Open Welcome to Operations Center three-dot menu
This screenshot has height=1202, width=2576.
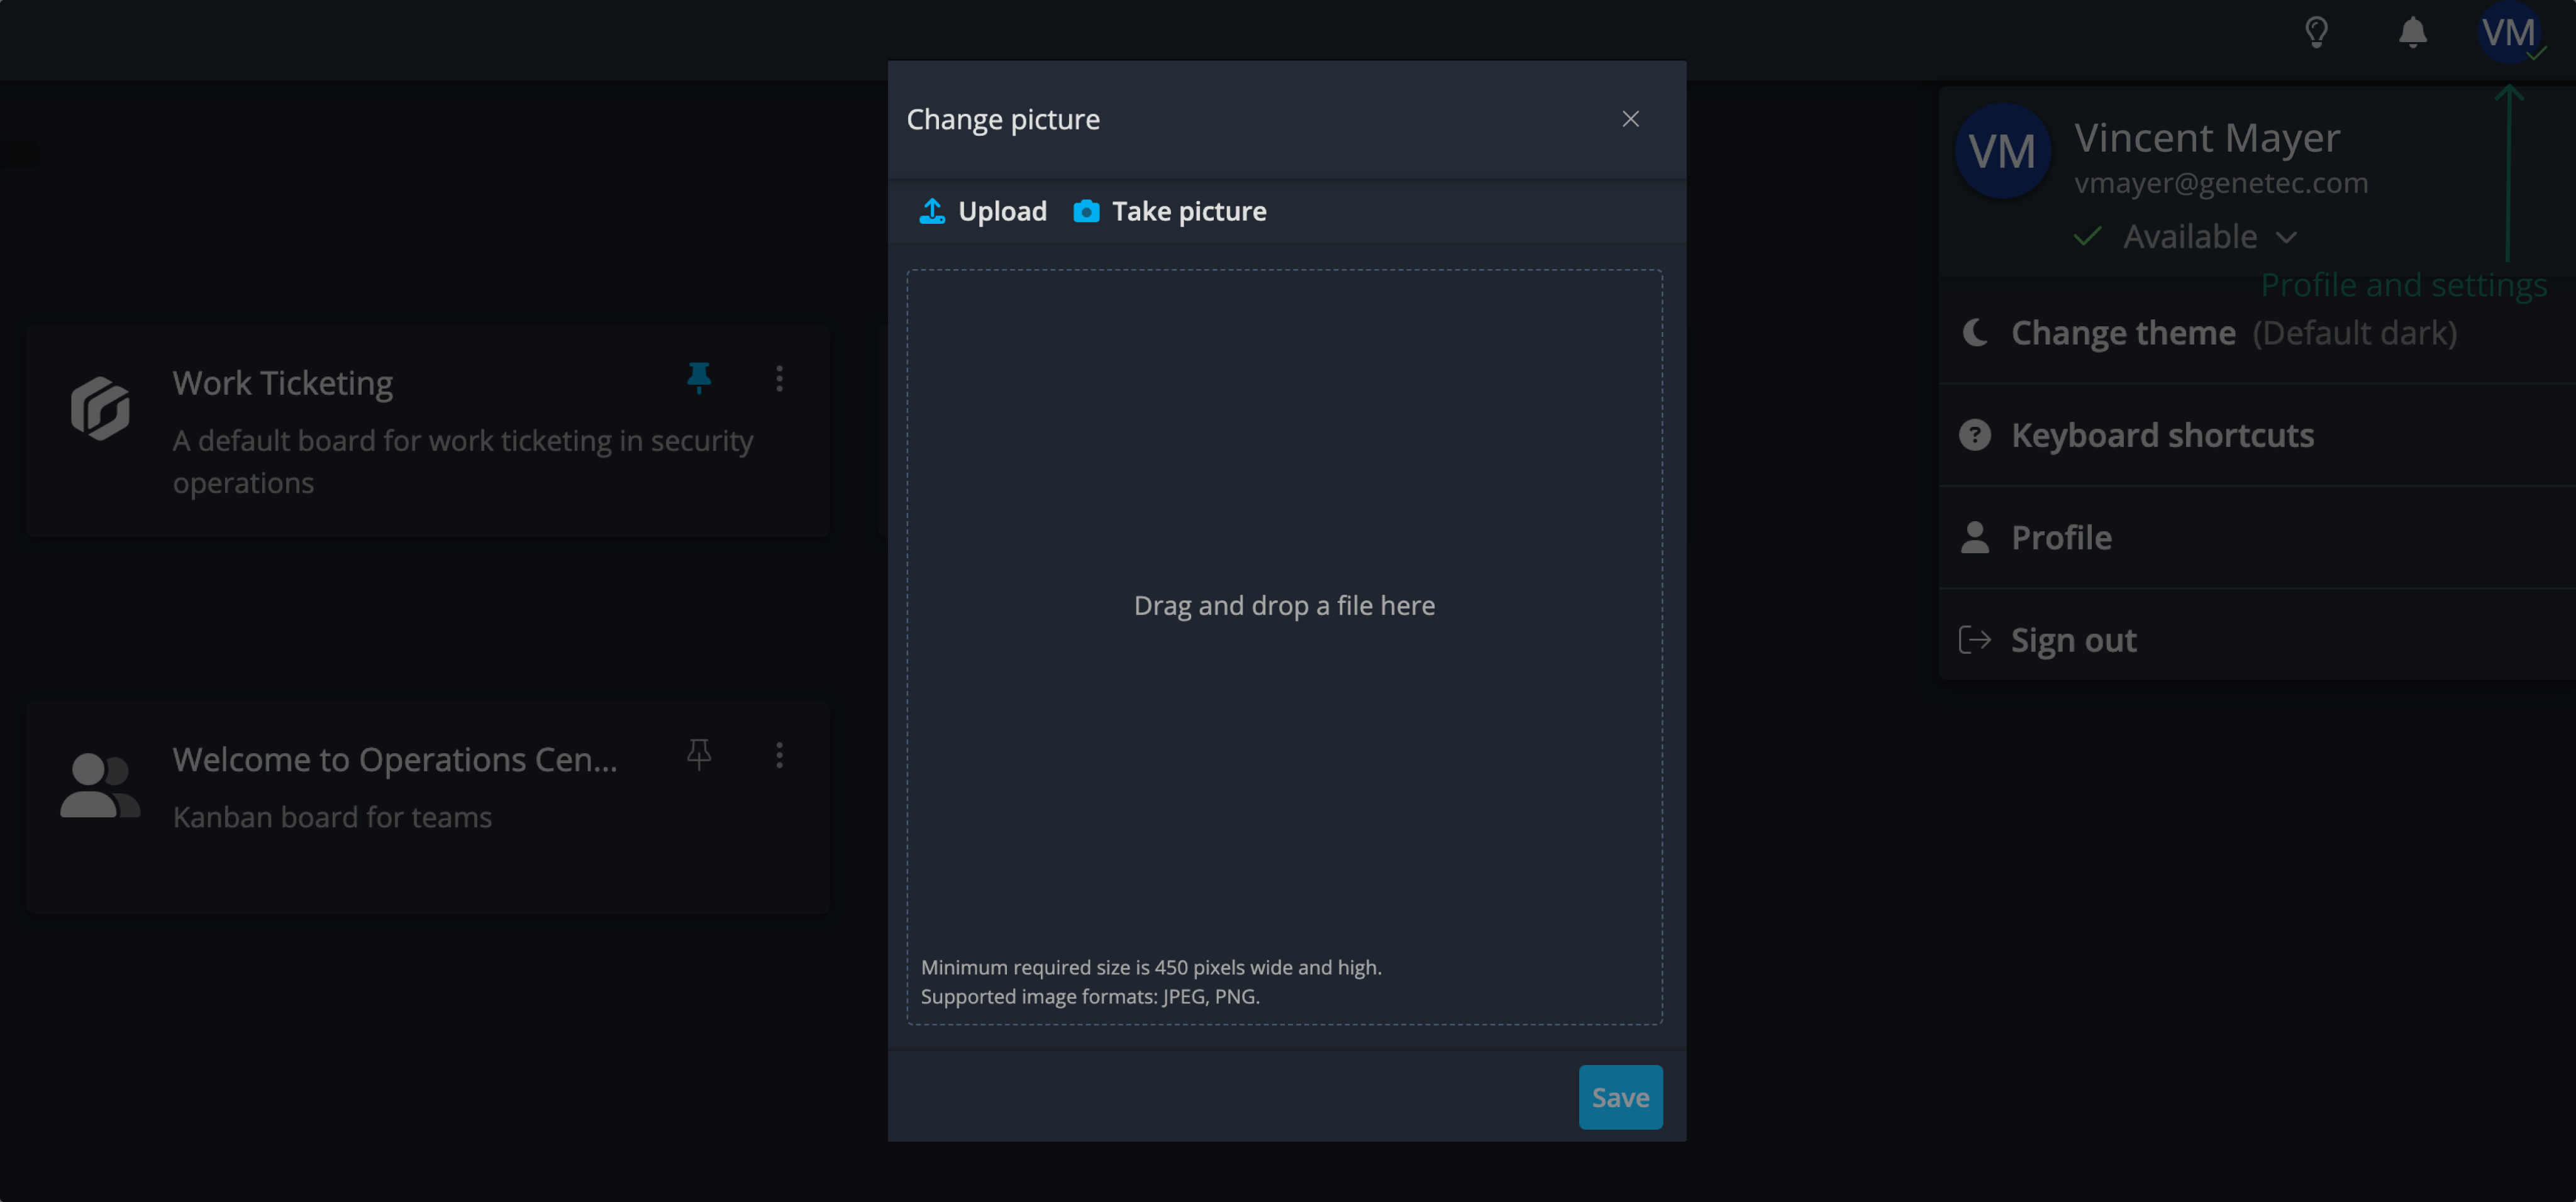coord(780,755)
